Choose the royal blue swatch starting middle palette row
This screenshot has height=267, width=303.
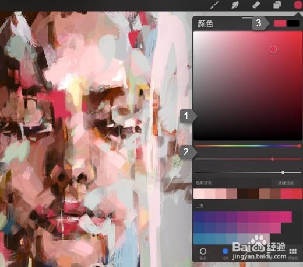coord(199,228)
